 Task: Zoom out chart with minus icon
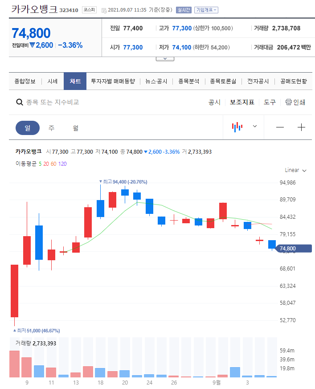click(280, 127)
